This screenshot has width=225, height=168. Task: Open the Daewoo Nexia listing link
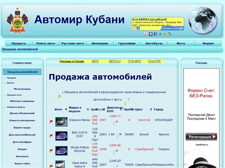[79, 120]
